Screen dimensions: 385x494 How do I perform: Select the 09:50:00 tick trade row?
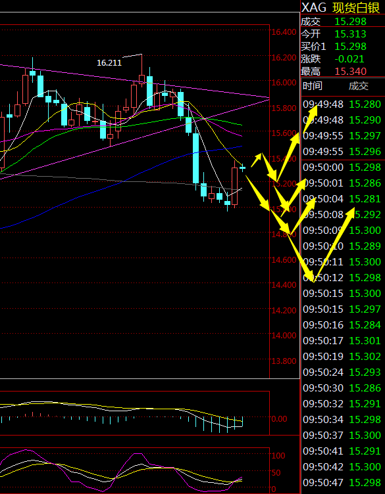coord(343,168)
